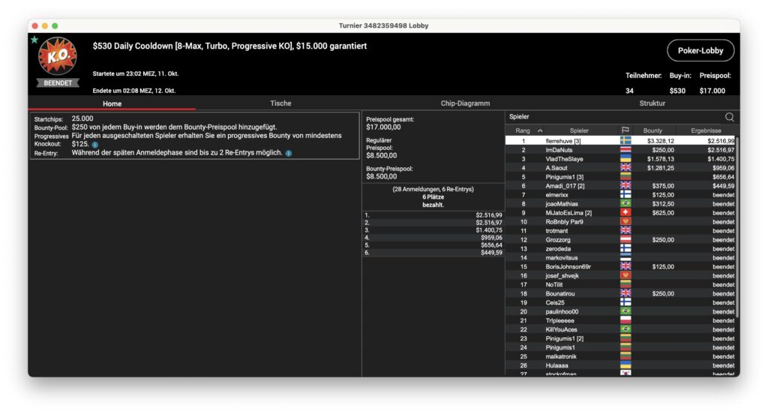
Task: Switch to the Tische tab
Action: [280, 103]
